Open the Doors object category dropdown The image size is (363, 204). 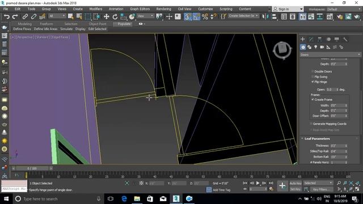coord(330,55)
